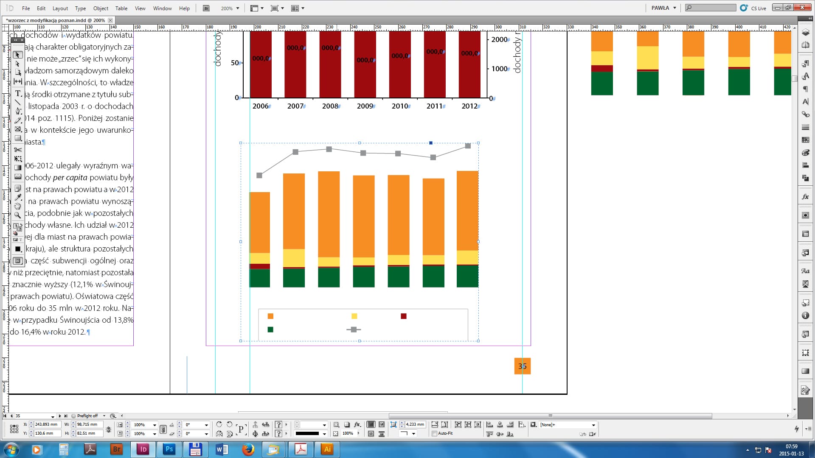815x458 pixels.
Task: Enable the Auto-Fit checkbox
Action: (x=434, y=433)
